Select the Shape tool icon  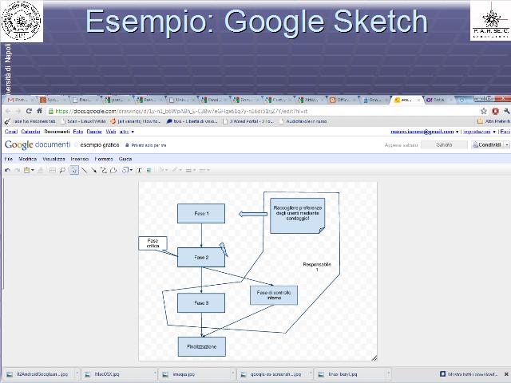pyautogui.click(x=125, y=170)
